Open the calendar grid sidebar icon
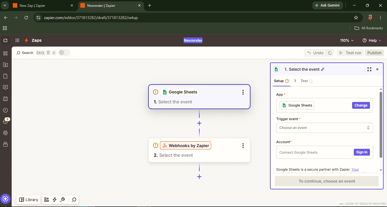Screen dimensions: 387x207 [x=5, y=99]
